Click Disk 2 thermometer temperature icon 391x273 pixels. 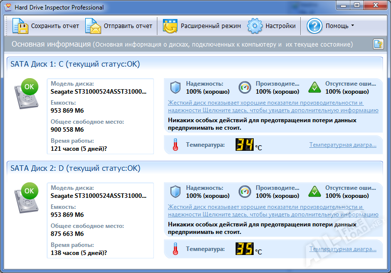(x=175, y=249)
